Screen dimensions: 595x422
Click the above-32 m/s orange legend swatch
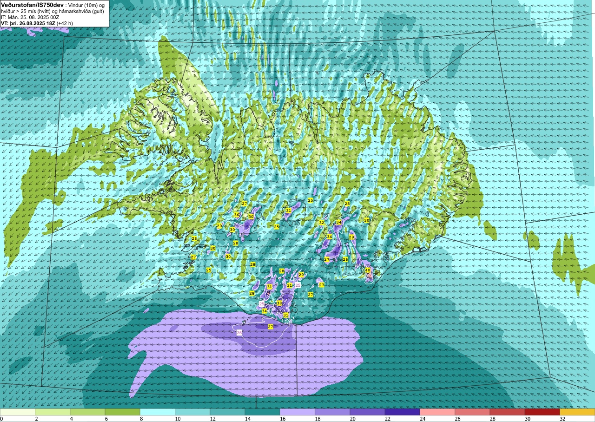(x=577, y=412)
